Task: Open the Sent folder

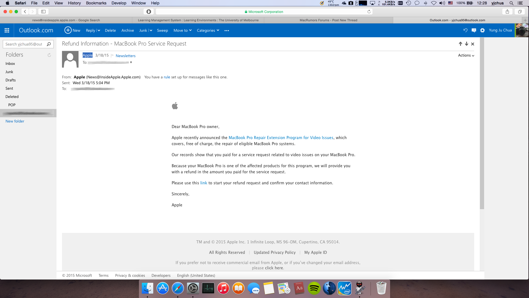Action: [x=9, y=88]
